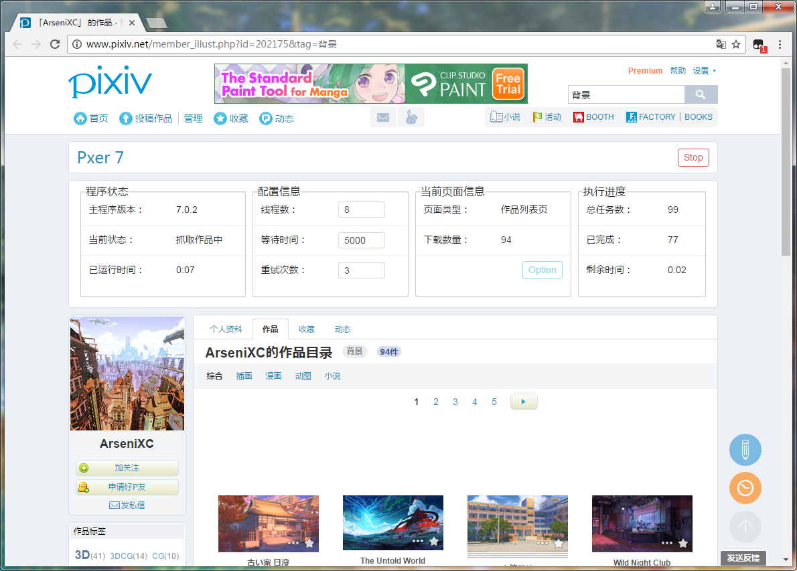Click the scroll-to-top arrow button
Viewport: 797px width, 571px height.
[x=745, y=527]
